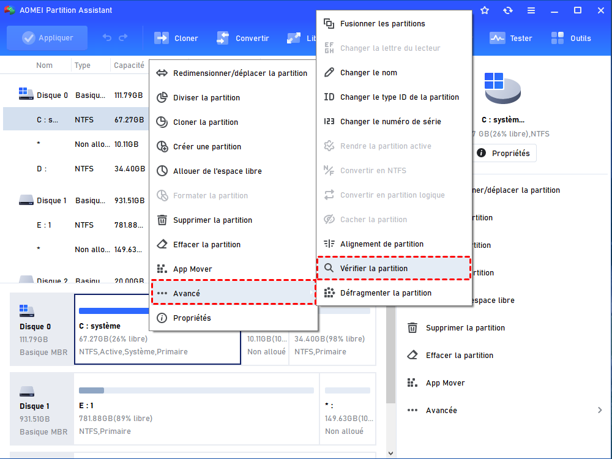The height and width of the screenshot is (459, 612).
Task: Click the Appliquer button
Action: [x=47, y=38]
